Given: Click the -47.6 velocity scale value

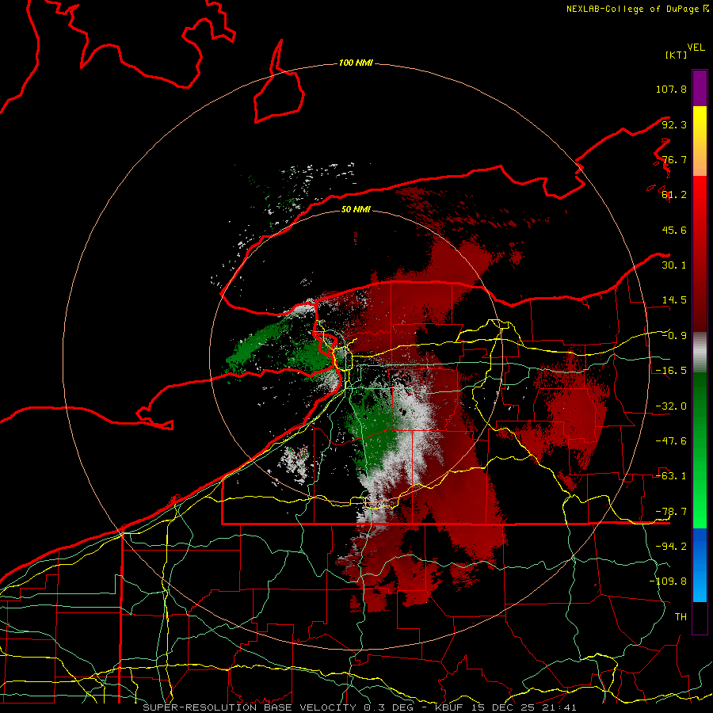Looking at the screenshot, I should 671,441.
